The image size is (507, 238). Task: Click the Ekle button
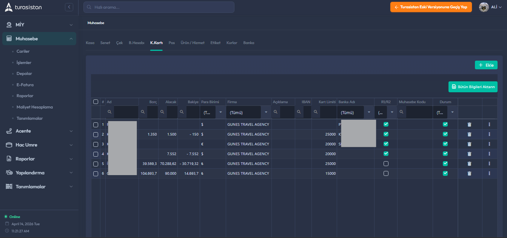[486, 65]
